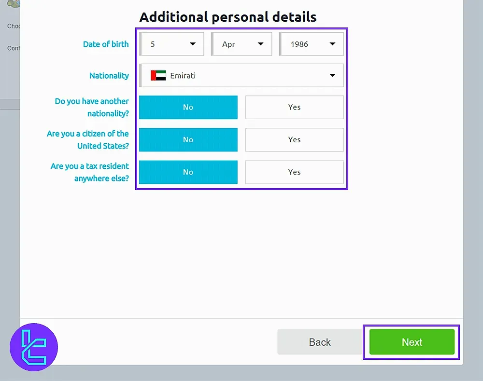The height and width of the screenshot is (381, 483).
Task: Click the chevron on the Nationality selector
Action: click(x=332, y=75)
